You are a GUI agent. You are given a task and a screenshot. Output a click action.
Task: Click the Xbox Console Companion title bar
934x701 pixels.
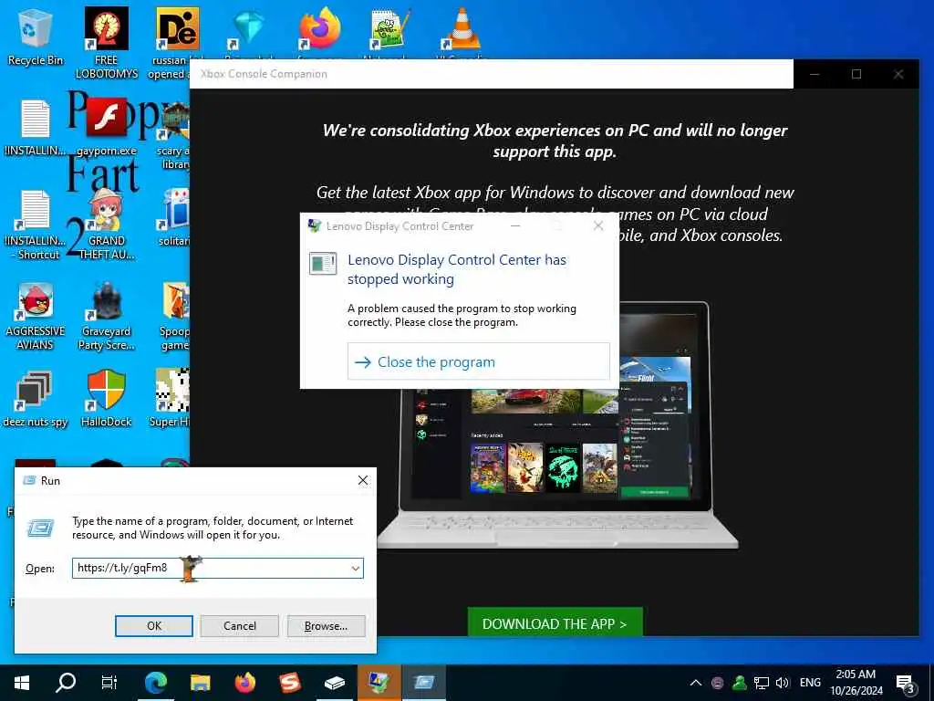click(x=492, y=74)
